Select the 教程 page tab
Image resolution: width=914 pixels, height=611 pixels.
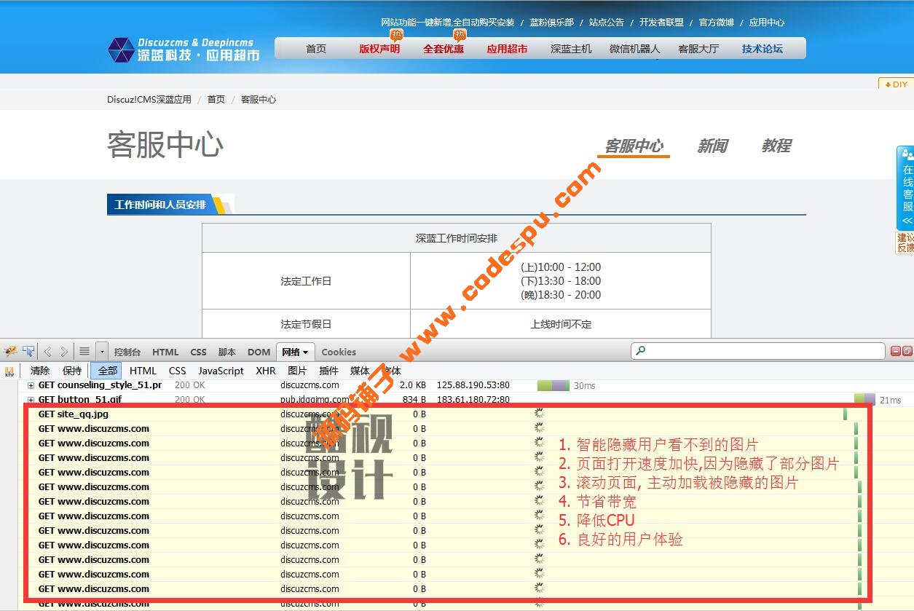776,146
